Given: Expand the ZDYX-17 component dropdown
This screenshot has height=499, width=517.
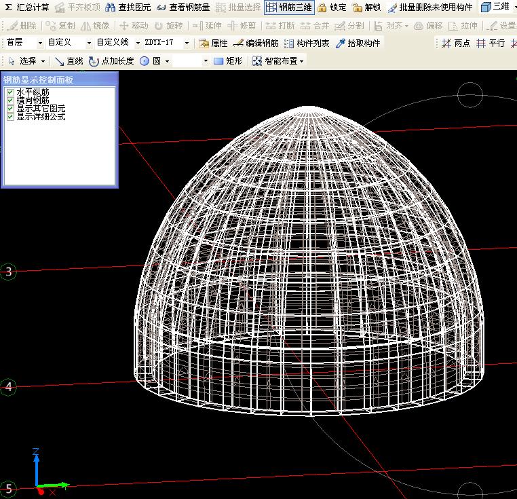Looking at the screenshot, I should tap(187, 43).
